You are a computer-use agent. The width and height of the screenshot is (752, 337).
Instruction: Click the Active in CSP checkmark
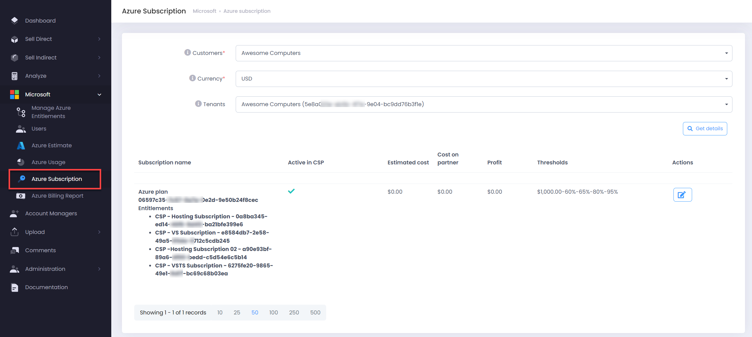[291, 191]
